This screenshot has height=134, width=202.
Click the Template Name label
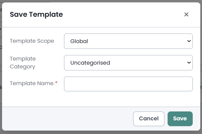(32, 83)
